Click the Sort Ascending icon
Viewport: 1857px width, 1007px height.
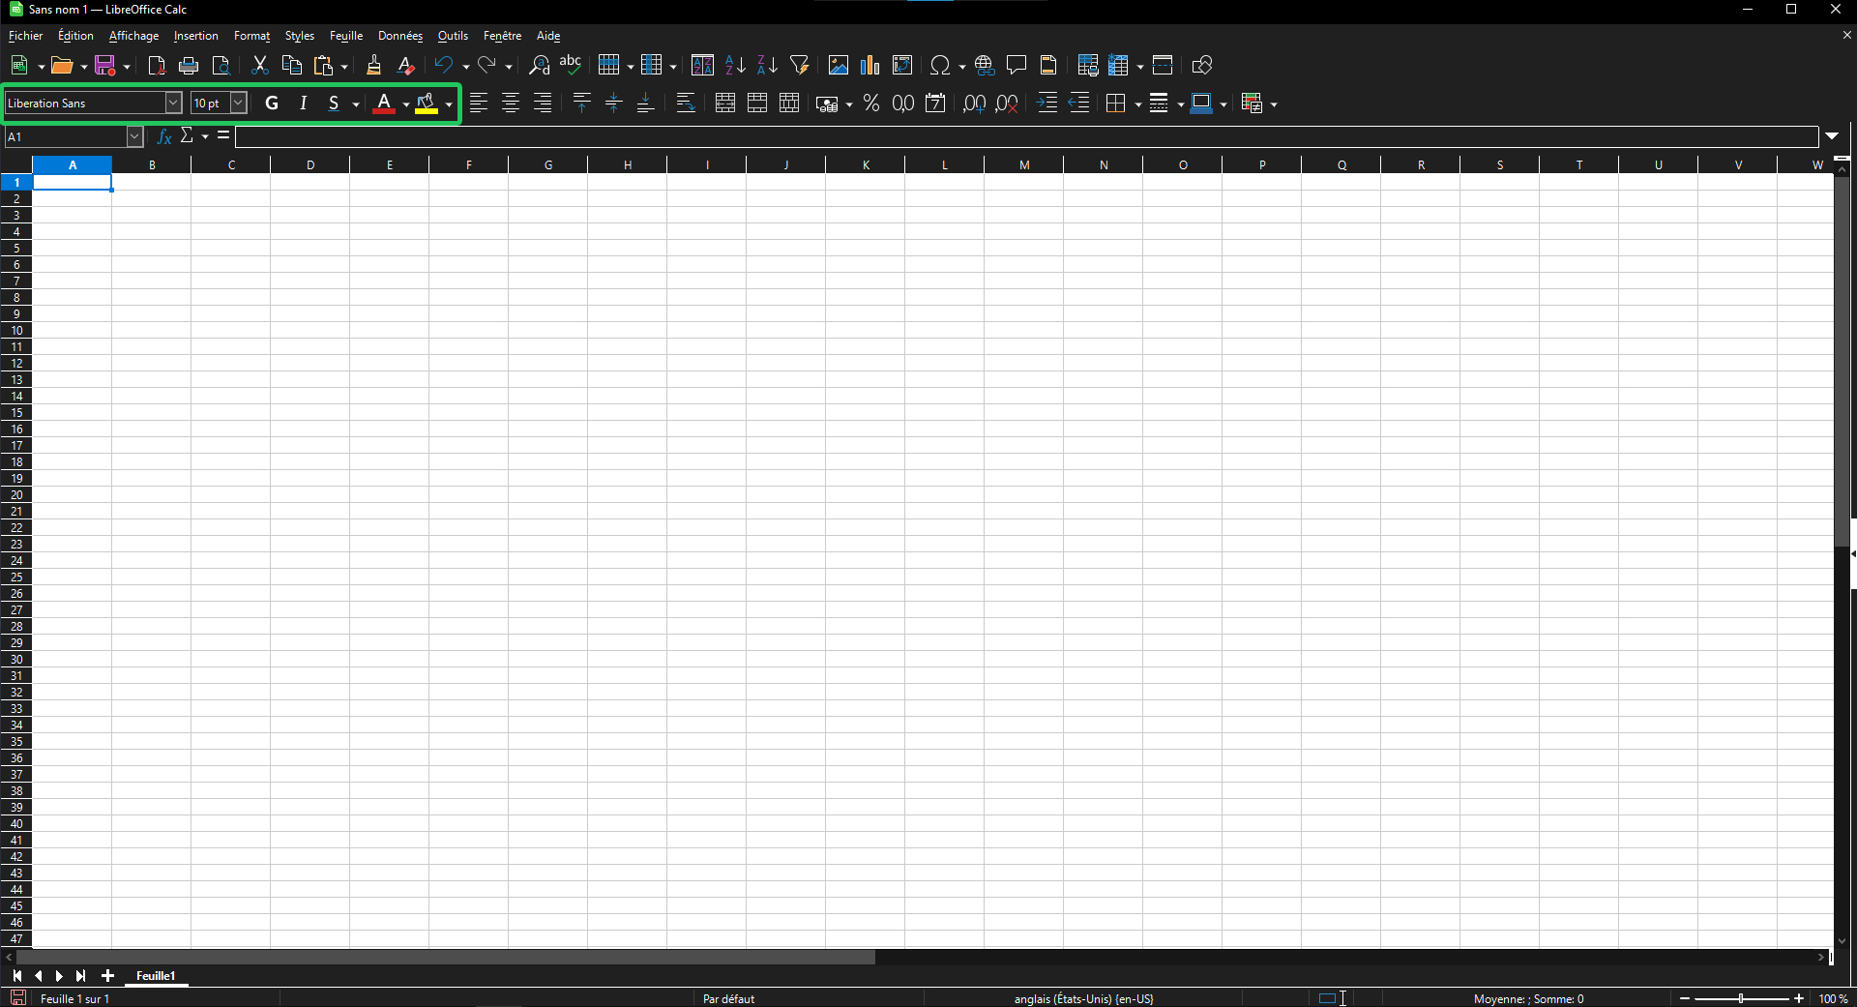click(x=735, y=65)
